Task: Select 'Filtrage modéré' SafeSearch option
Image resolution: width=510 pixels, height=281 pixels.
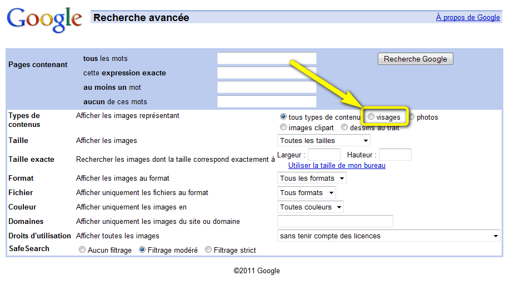Action: (x=142, y=249)
